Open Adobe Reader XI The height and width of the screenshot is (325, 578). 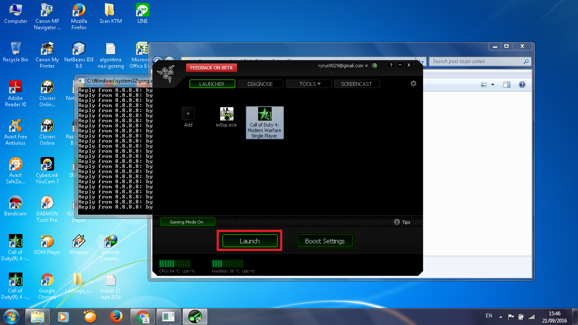click(x=16, y=94)
